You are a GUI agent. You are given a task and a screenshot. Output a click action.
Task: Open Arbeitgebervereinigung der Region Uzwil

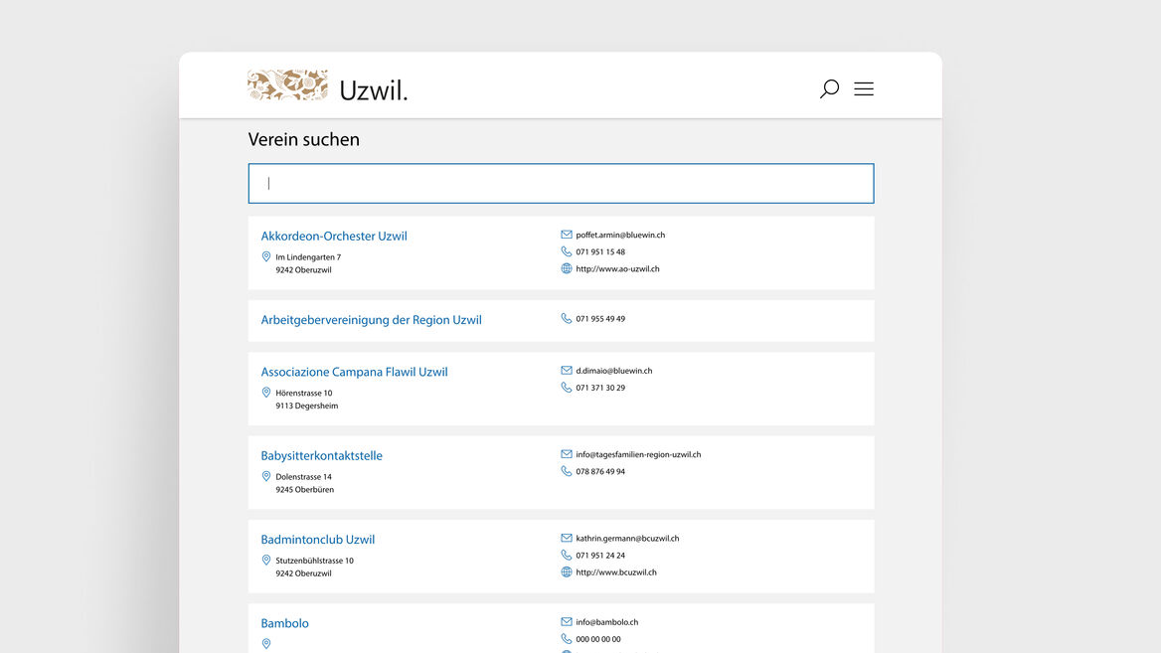[371, 320]
